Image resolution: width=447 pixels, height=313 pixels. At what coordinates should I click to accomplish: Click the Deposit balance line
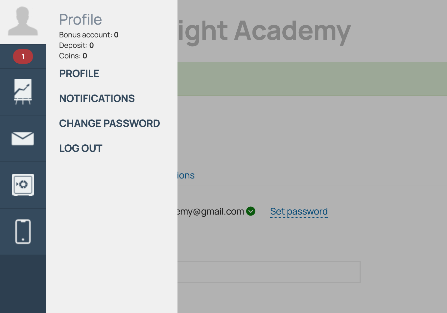point(76,45)
